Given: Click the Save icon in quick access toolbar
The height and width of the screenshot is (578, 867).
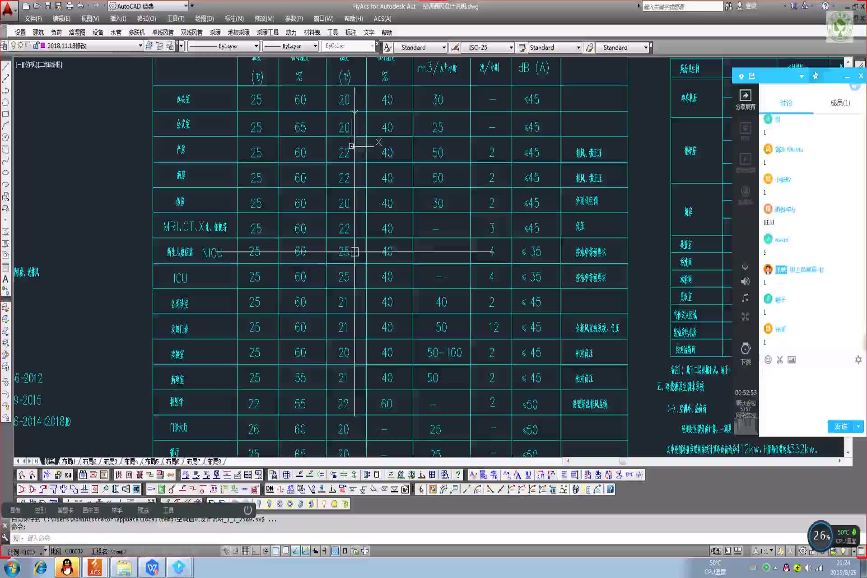Looking at the screenshot, I should (47, 6).
